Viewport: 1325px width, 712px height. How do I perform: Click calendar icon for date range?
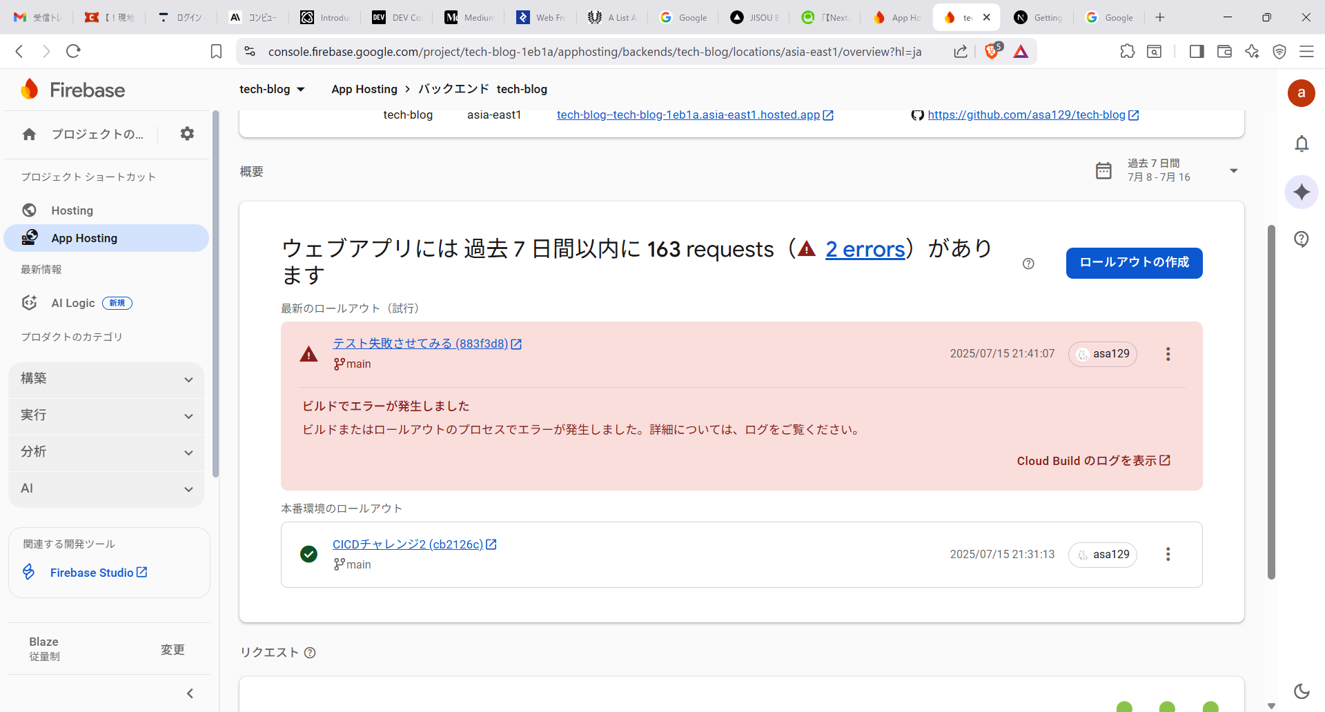[1103, 170]
